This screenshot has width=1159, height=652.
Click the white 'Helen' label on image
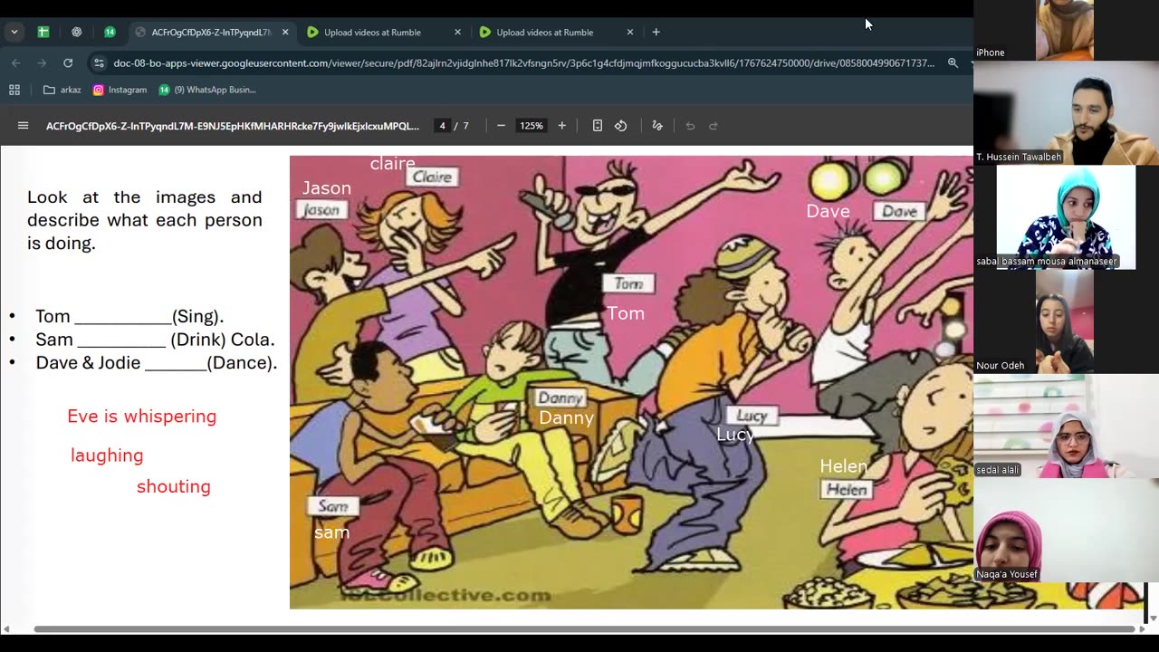pos(844,466)
